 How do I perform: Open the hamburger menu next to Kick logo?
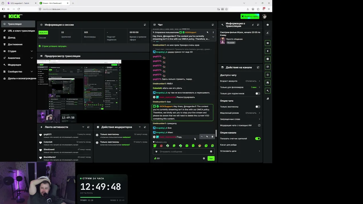4,16
